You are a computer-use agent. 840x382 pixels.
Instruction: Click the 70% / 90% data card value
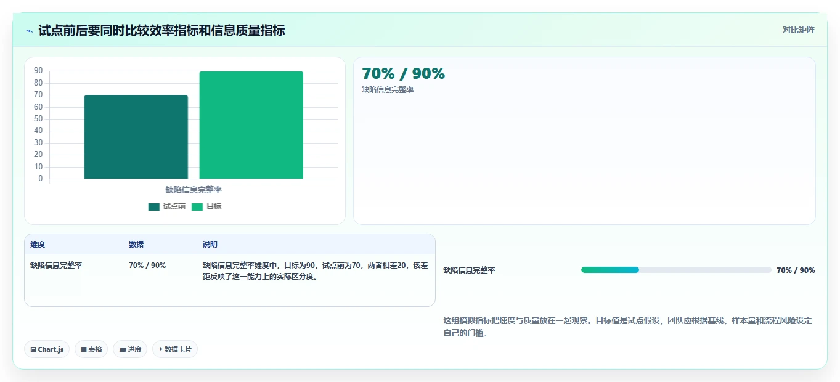(403, 73)
